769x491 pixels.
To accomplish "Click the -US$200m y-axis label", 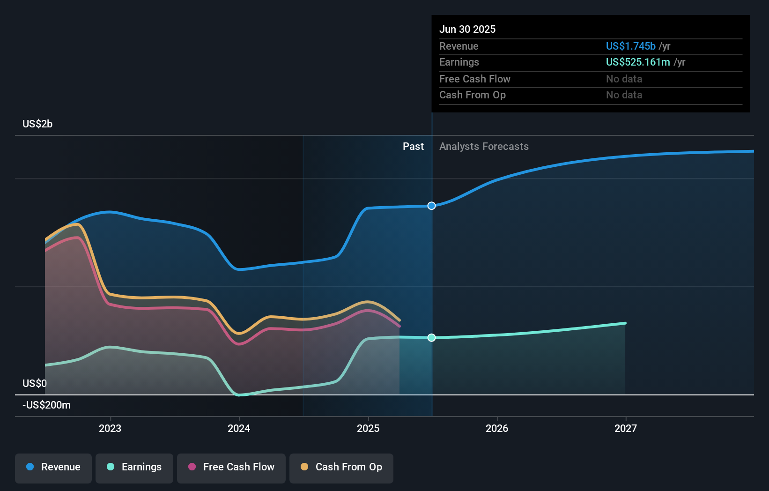I will click(x=46, y=405).
